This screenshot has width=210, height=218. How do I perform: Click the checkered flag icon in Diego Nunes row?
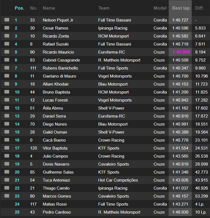coord(7,124)
